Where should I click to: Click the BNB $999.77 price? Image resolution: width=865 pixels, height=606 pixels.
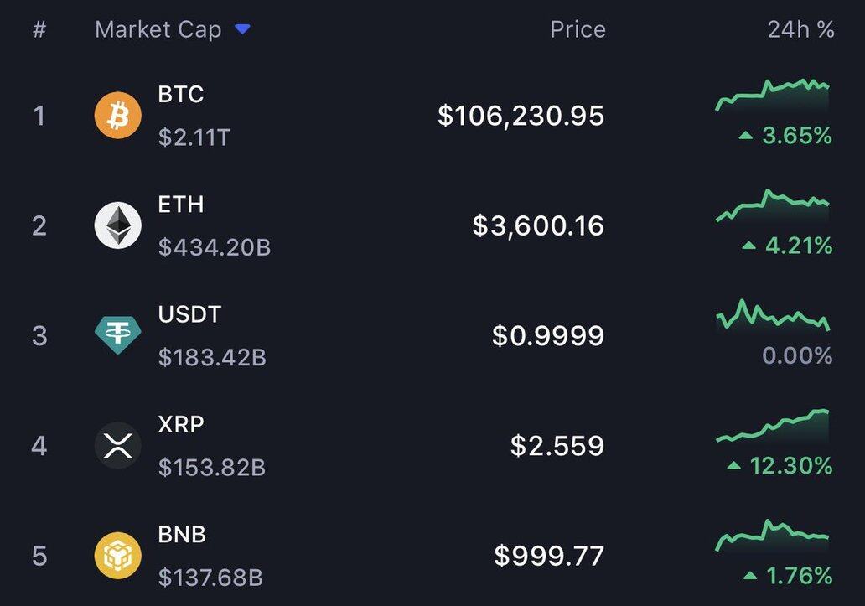[x=549, y=556]
